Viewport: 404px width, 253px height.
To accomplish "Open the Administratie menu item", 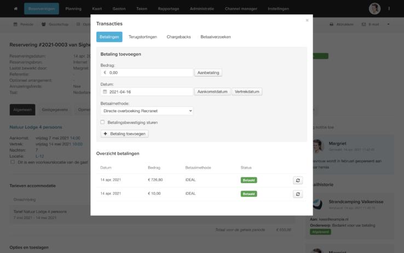I will click(202, 9).
